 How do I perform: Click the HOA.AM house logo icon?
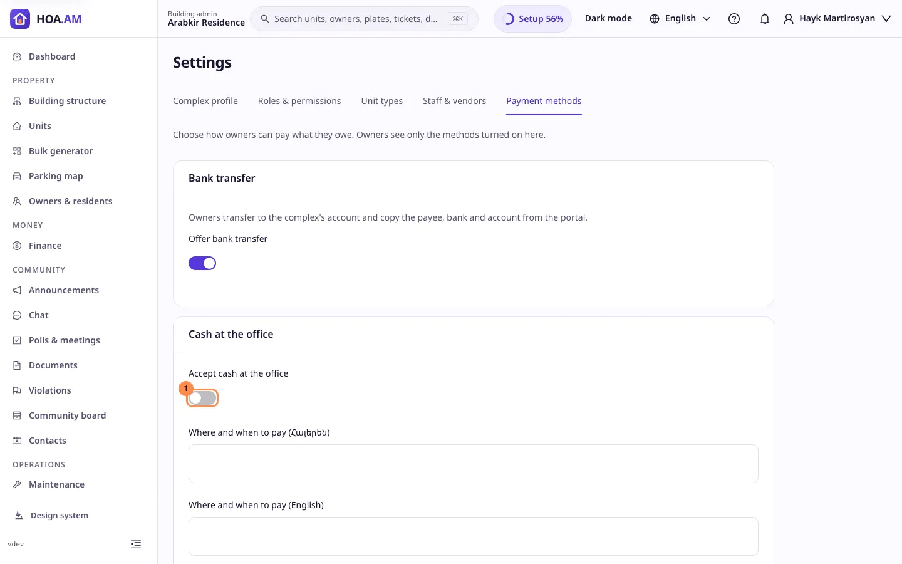point(20,19)
